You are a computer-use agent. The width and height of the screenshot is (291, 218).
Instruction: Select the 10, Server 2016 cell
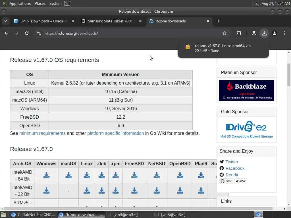[x=120, y=108]
